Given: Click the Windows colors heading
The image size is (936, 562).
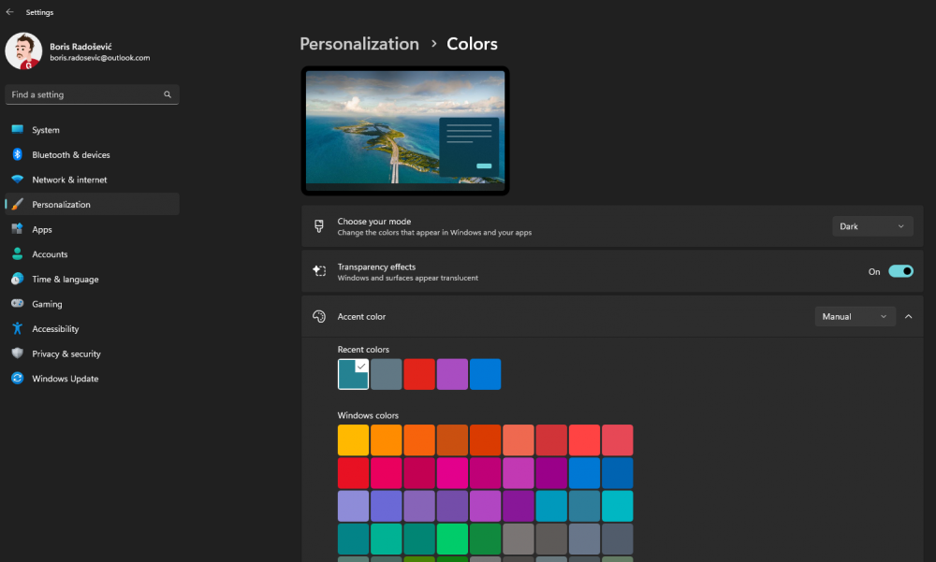Looking at the screenshot, I should coord(368,415).
